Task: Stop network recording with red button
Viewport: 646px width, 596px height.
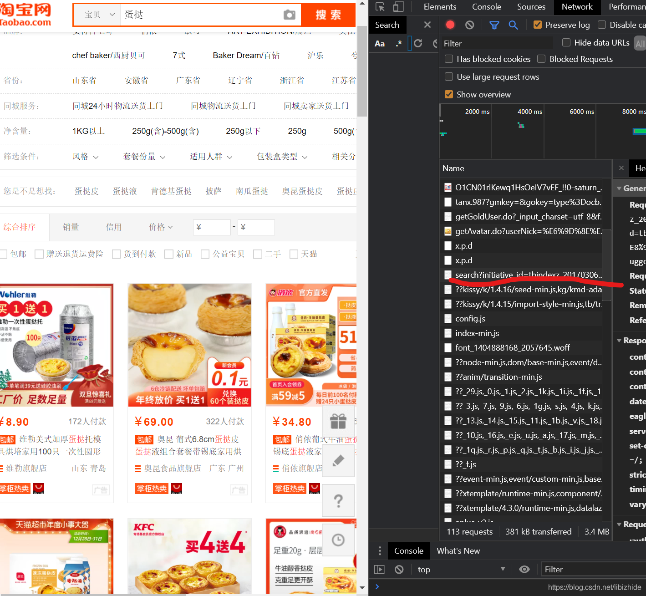Action: [450, 25]
